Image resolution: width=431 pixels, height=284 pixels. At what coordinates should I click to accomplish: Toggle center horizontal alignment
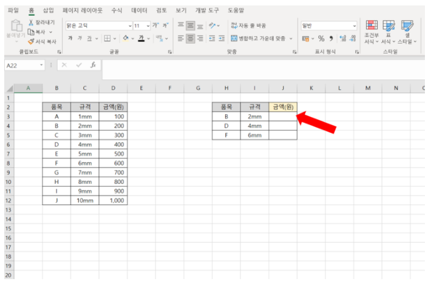190,38
